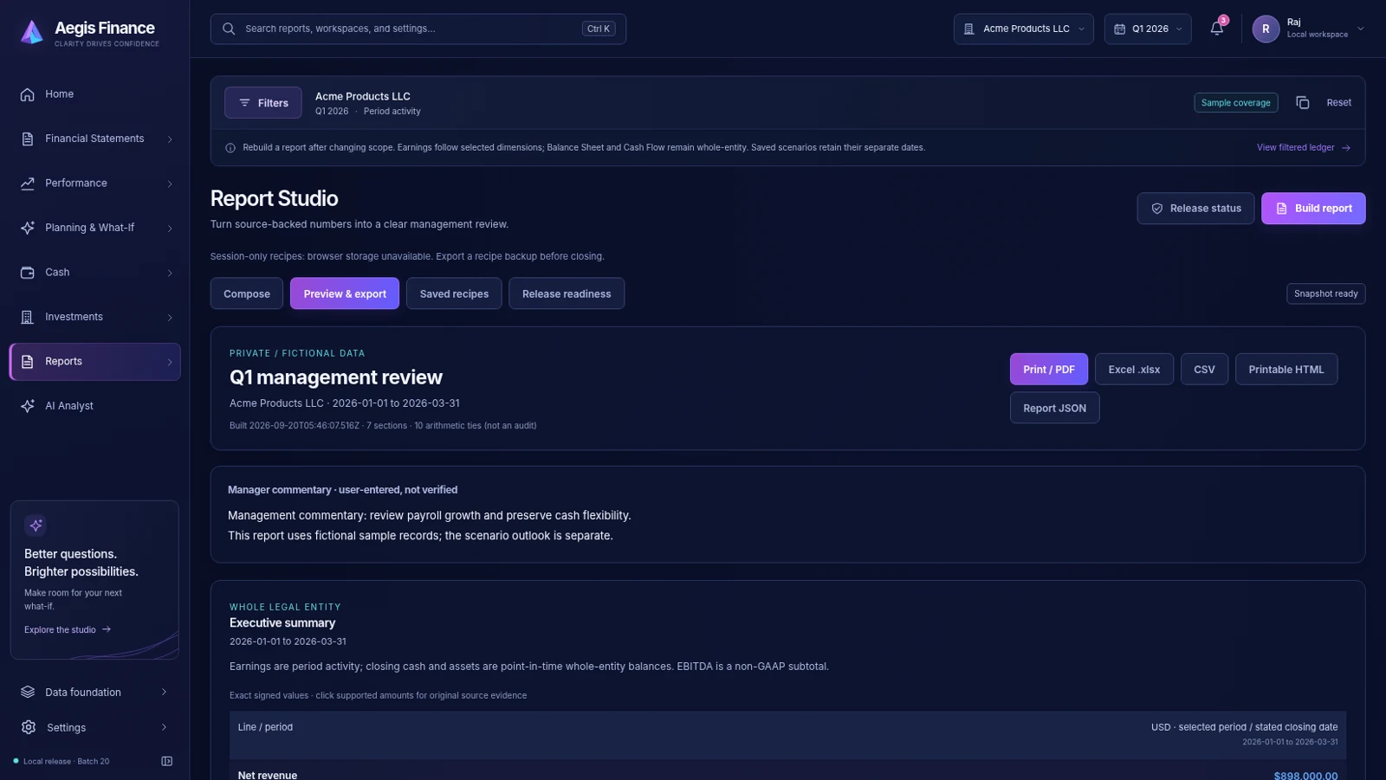This screenshot has width=1386, height=780.
Task: Open the Saved recipes tab
Action: (x=454, y=293)
